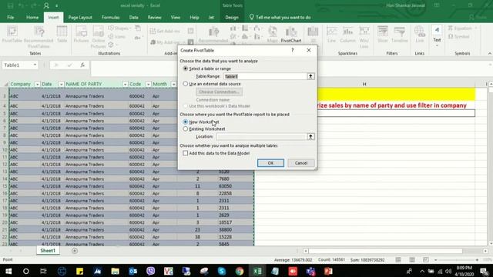Click OK in Create PivotTable dialog
Image resolution: width=493 pixels, height=277 pixels.
(270, 163)
